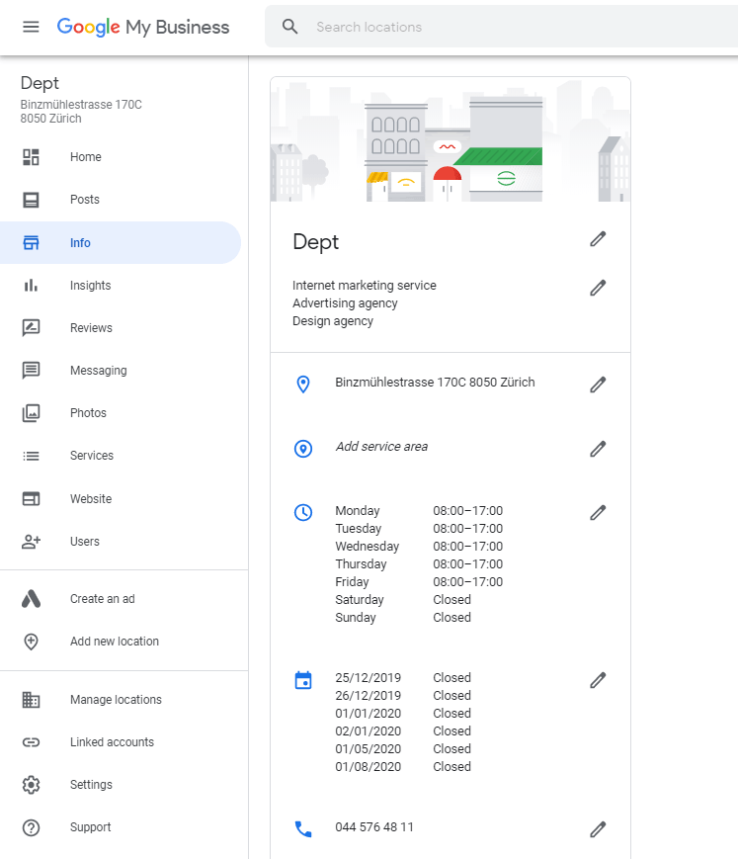Edit the business categories with pencil icon
This screenshot has height=859, width=738.
[598, 288]
